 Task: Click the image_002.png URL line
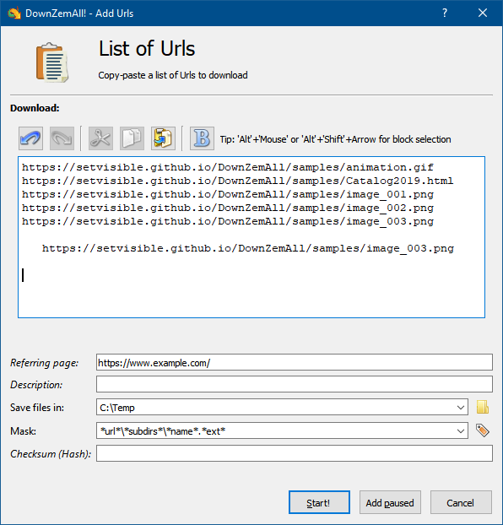[x=228, y=208]
